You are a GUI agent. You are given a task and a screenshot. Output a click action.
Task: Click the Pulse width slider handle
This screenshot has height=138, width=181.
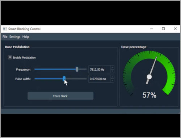64,79
